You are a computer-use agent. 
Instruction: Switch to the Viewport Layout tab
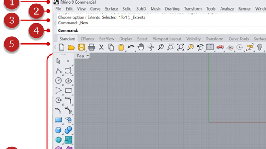(x=167, y=39)
